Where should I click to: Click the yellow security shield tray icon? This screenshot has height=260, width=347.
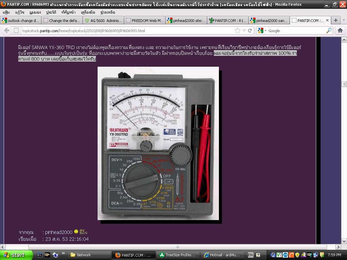pos(297,255)
